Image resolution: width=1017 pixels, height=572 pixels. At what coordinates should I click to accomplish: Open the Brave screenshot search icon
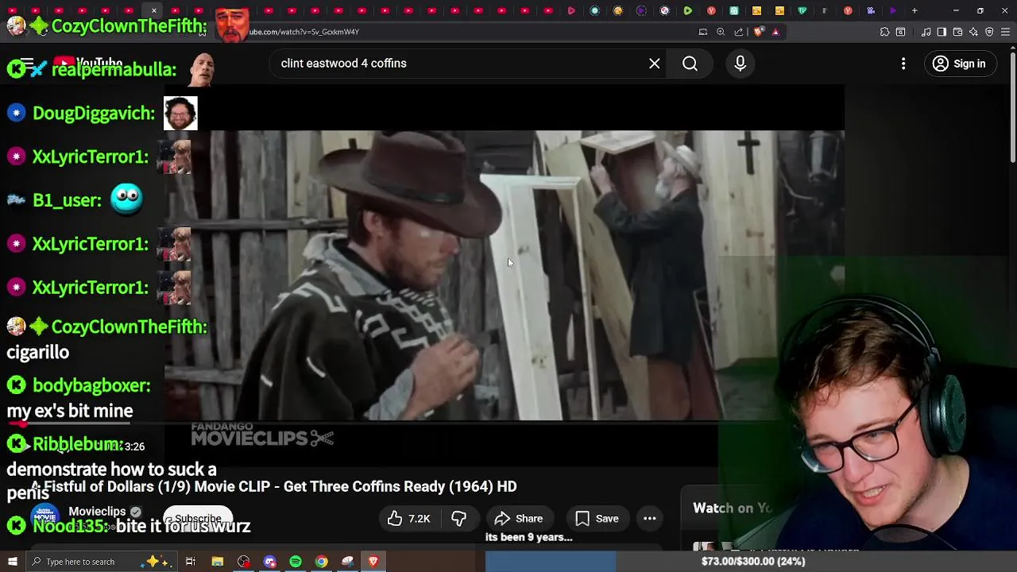pos(900,32)
